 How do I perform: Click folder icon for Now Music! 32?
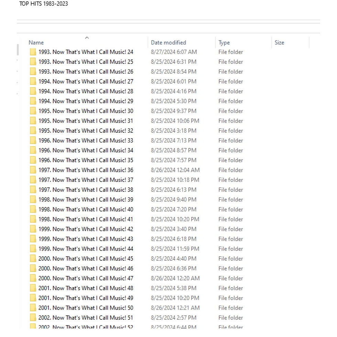pyautogui.click(x=33, y=131)
